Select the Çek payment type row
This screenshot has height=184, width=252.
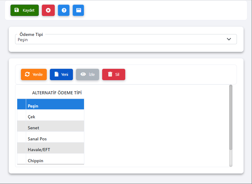(55, 117)
